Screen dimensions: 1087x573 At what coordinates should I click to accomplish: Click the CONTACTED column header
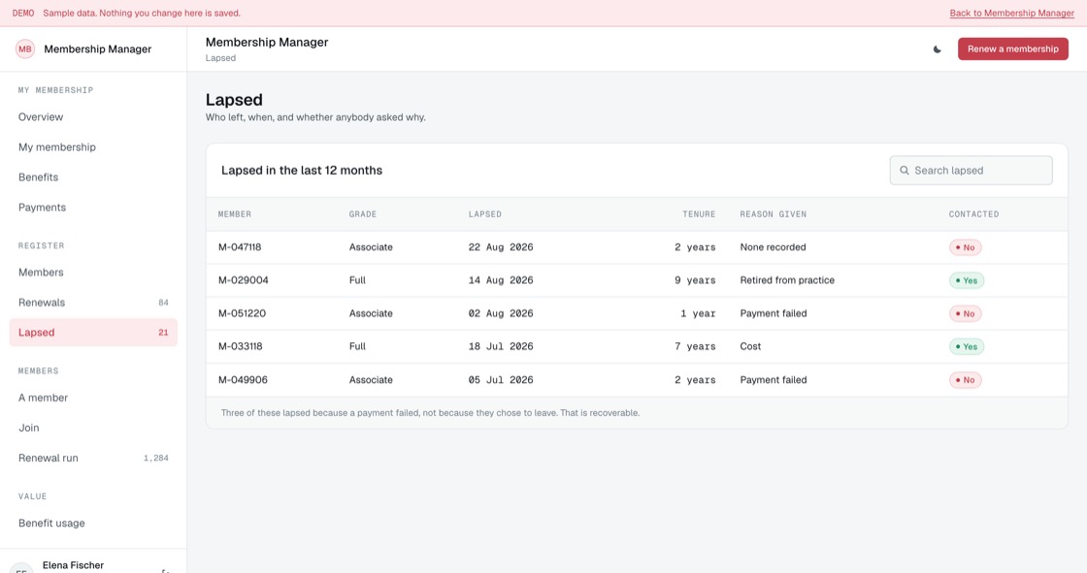(974, 214)
